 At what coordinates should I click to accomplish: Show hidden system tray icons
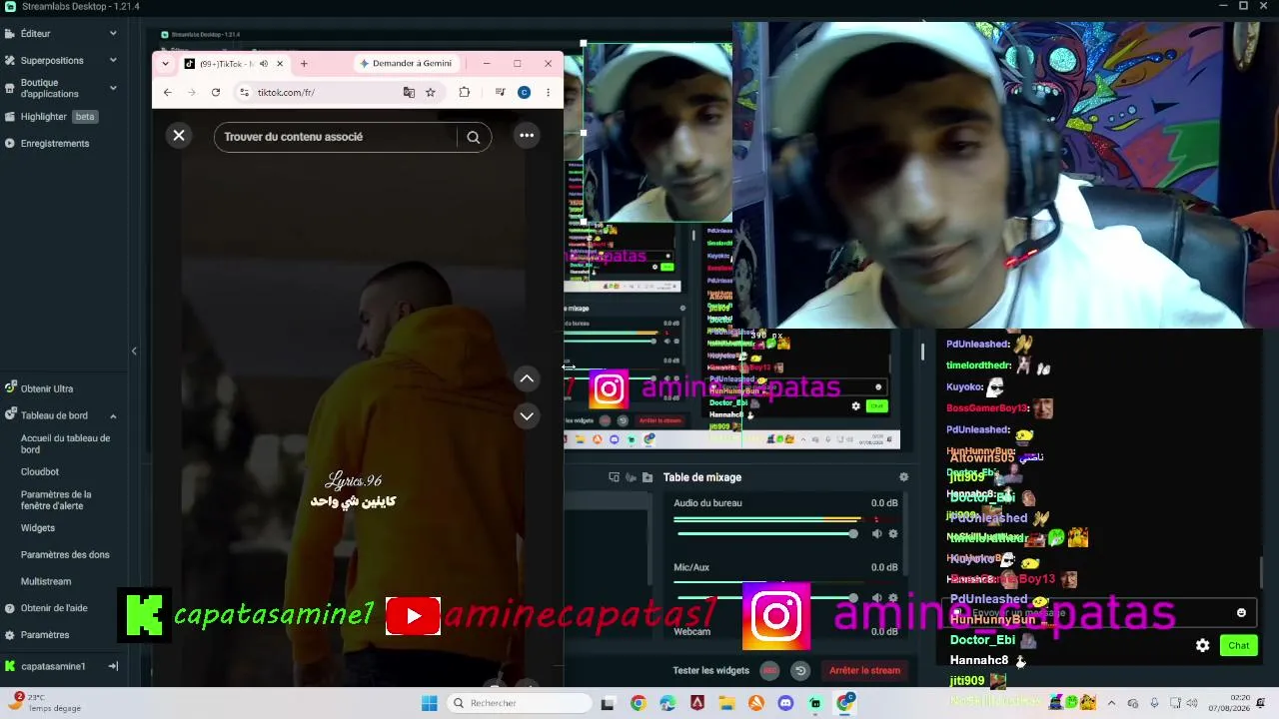[1110, 703]
